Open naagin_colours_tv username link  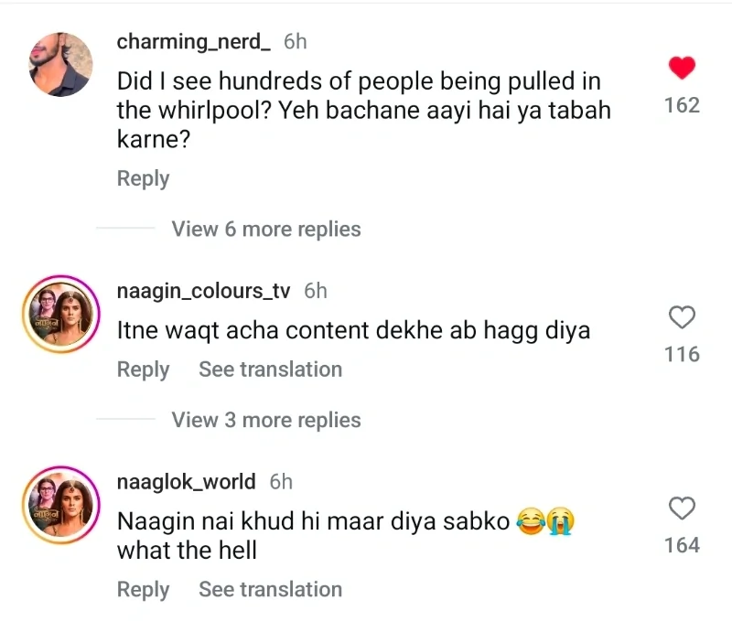pos(204,291)
